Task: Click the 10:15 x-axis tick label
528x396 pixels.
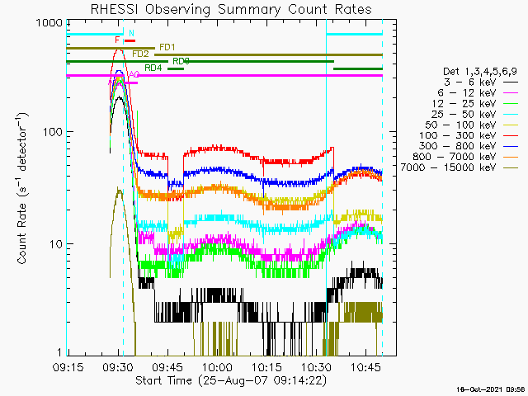Action: (x=266, y=367)
